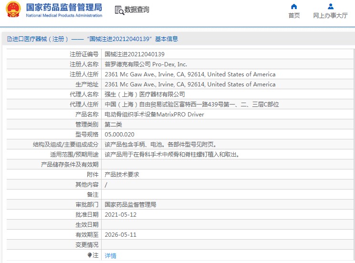This screenshot has width=355, height=263.
Task: Click 产品储存条件及有效期 label
Action: (70, 165)
